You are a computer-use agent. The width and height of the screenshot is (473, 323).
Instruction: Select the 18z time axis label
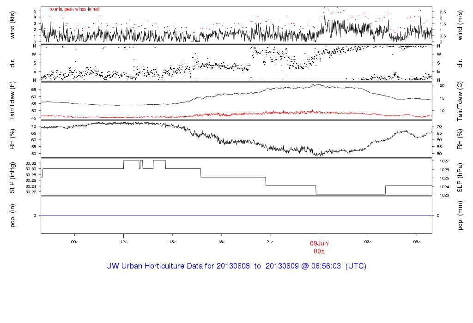(x=221, y=241)
